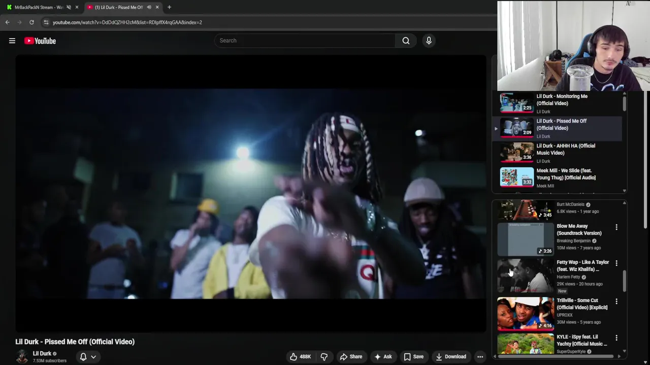Screen dimensions: 650x365
Task: Close the Lil Durk YouTube tab
Action: 157,7
